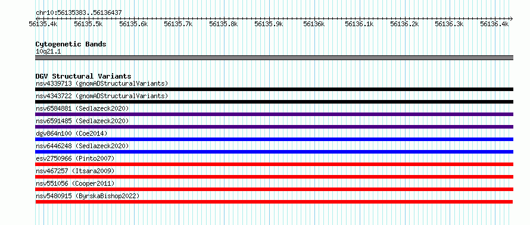Viewport: 530px width, 225px height.
Task: Open the nsv467257 Itsara2009 variant label
Action: pos(75,171)
